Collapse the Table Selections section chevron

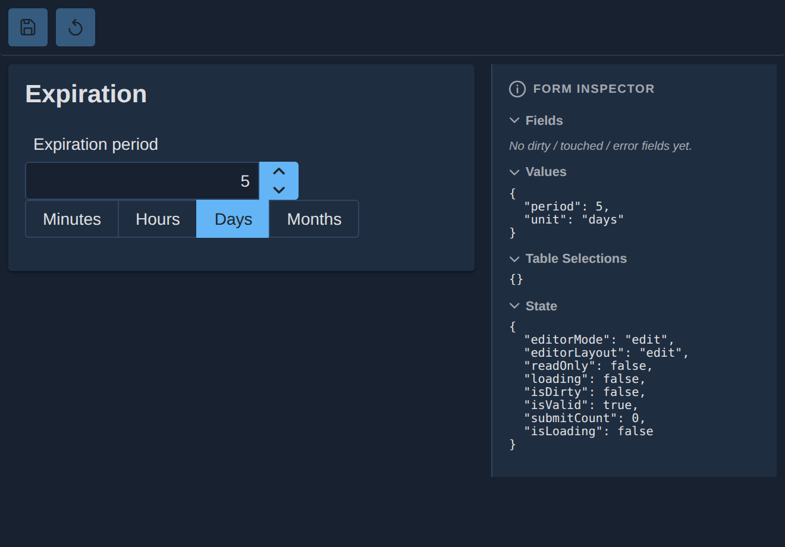(514, 259)
